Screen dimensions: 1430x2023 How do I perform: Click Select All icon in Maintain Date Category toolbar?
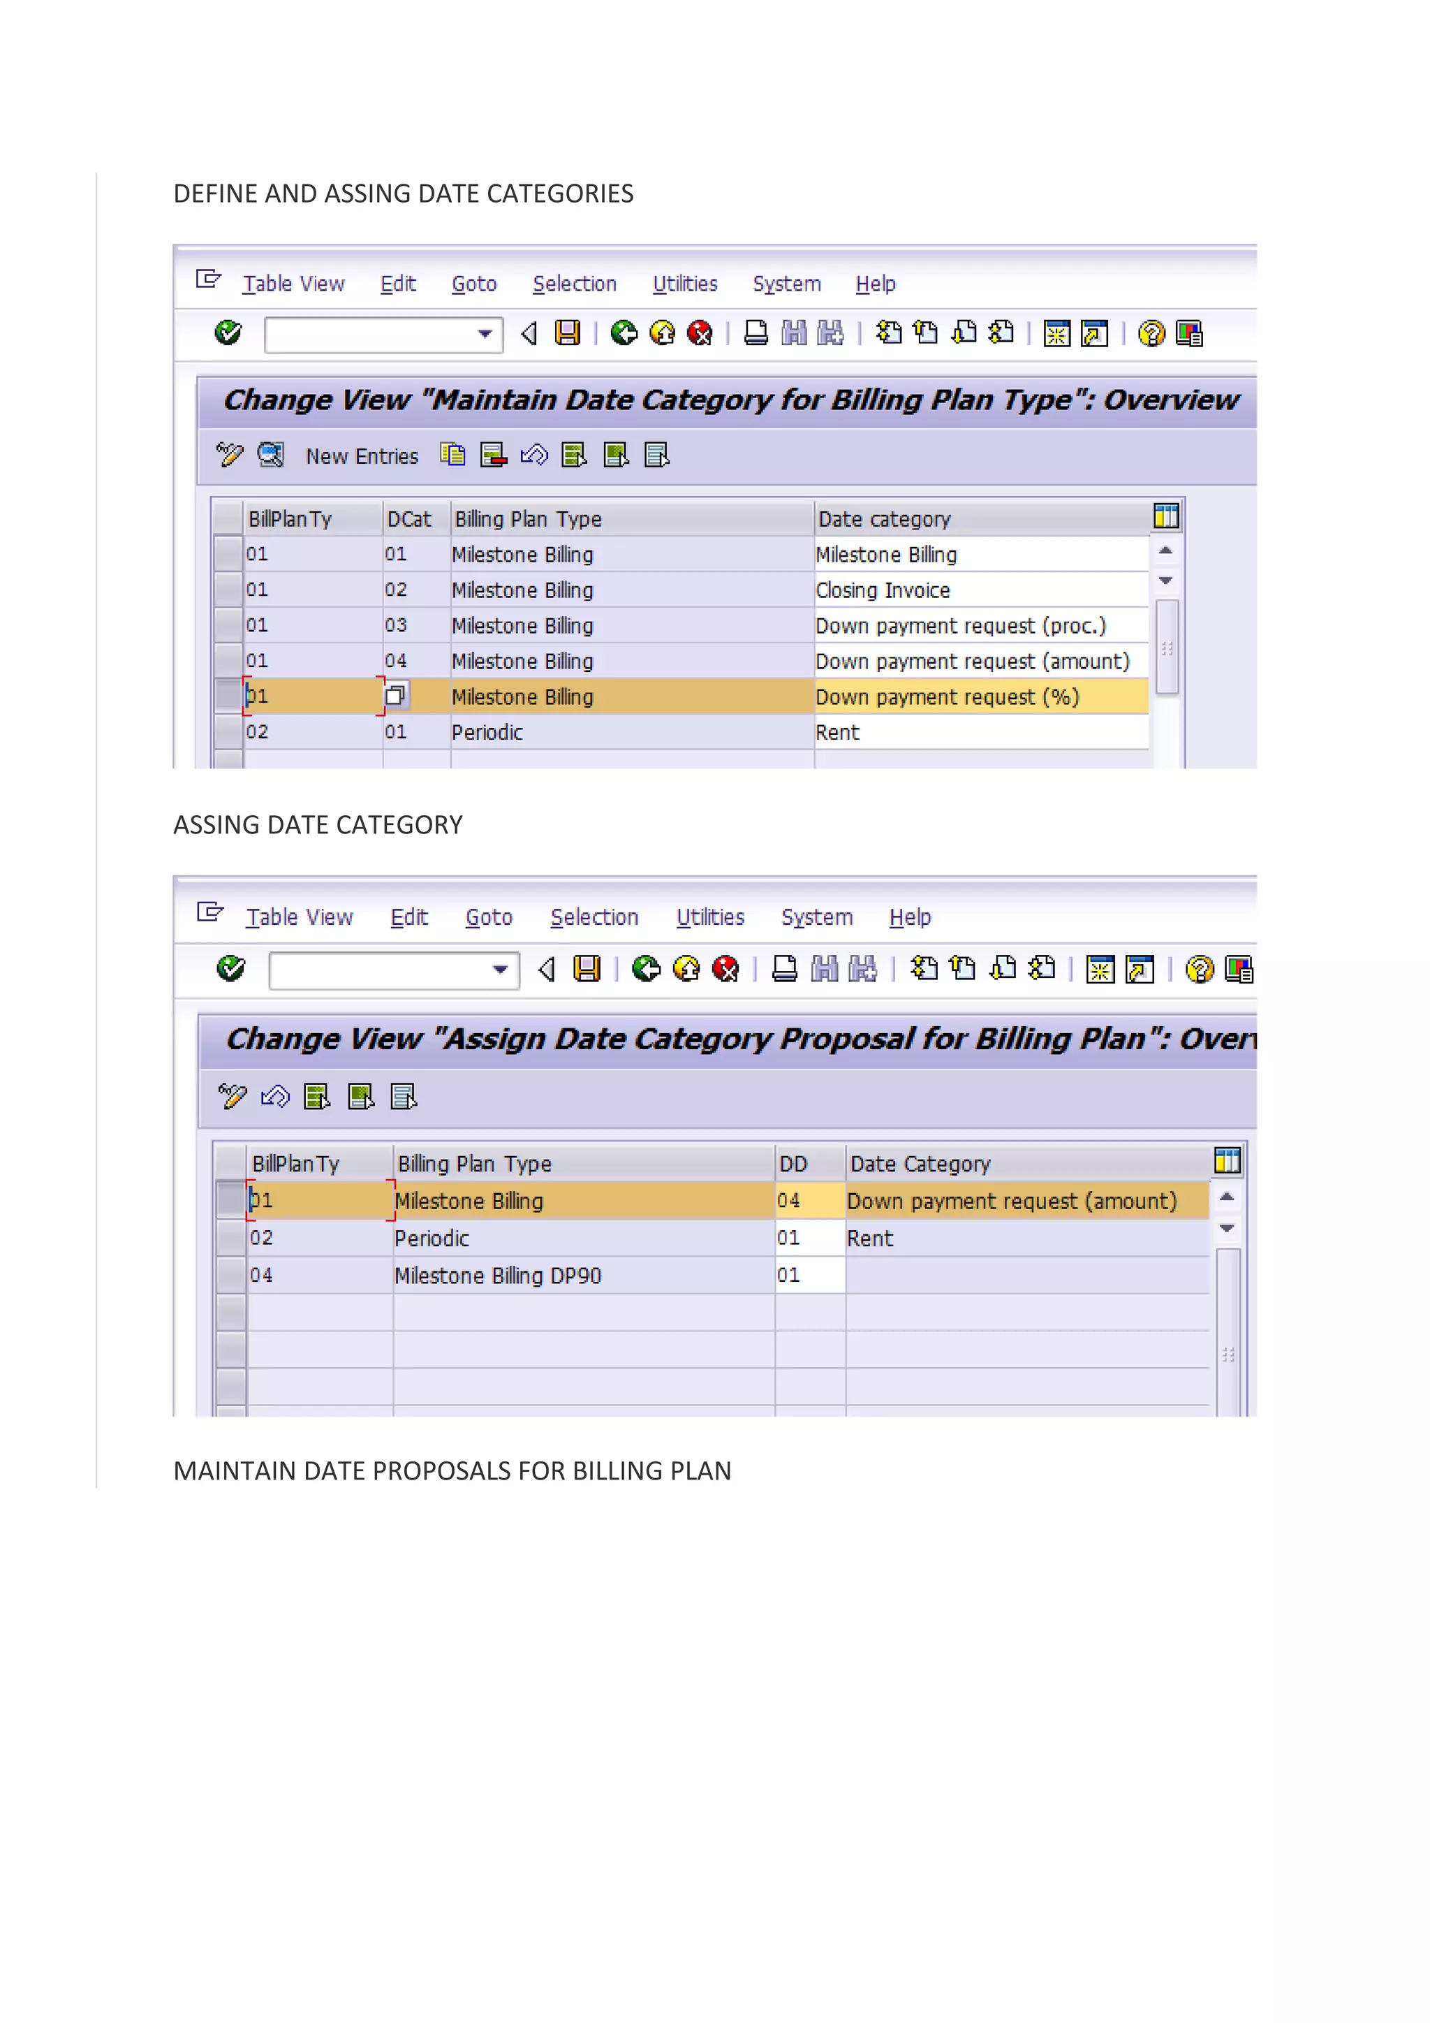[x=574, y=455]
